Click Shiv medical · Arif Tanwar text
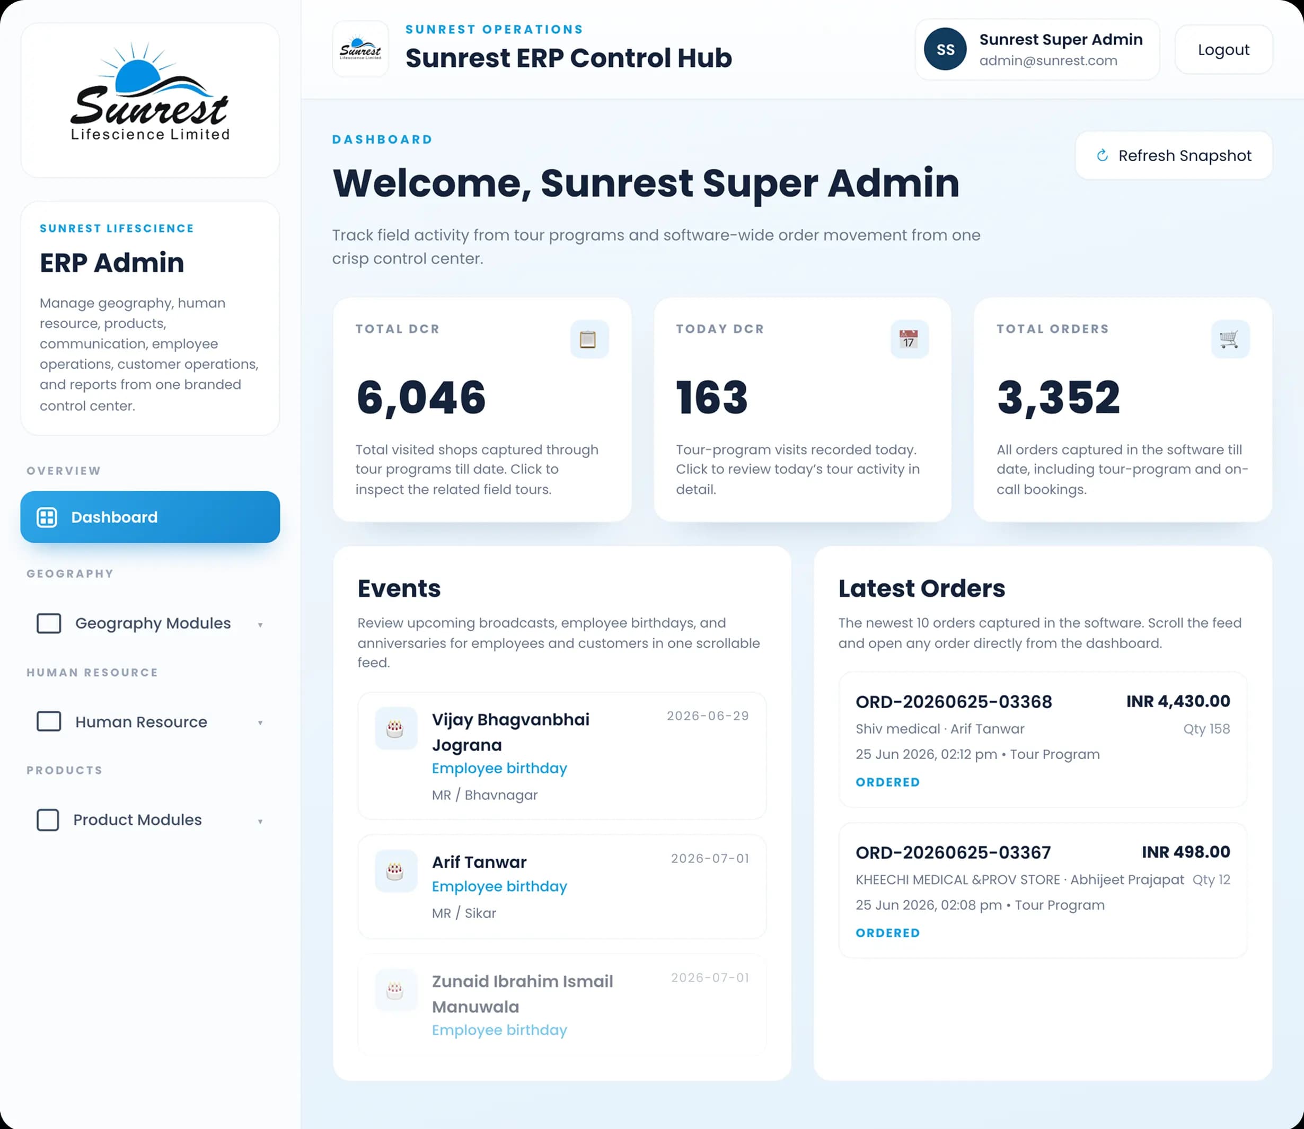 coord(940,729)
